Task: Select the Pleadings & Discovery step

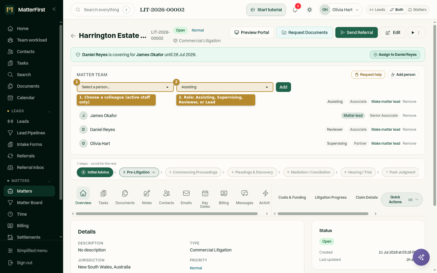Action: (x=252, y=172)
